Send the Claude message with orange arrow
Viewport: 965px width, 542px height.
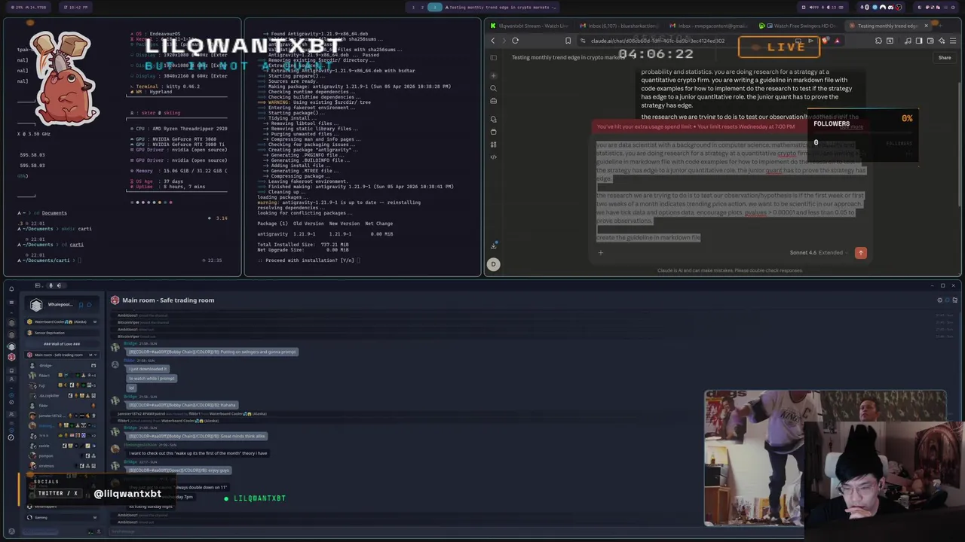click(x=861, y=253)
